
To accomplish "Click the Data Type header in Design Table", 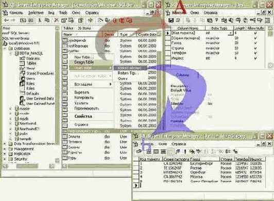I will coord(219,28).
